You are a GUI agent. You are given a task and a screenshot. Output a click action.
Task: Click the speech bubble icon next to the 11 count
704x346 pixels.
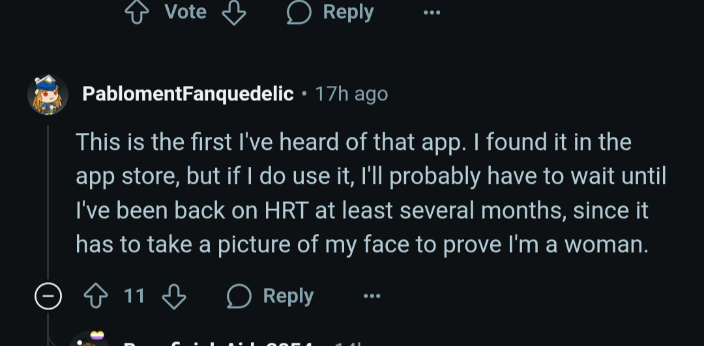click(x=239, y=296)
